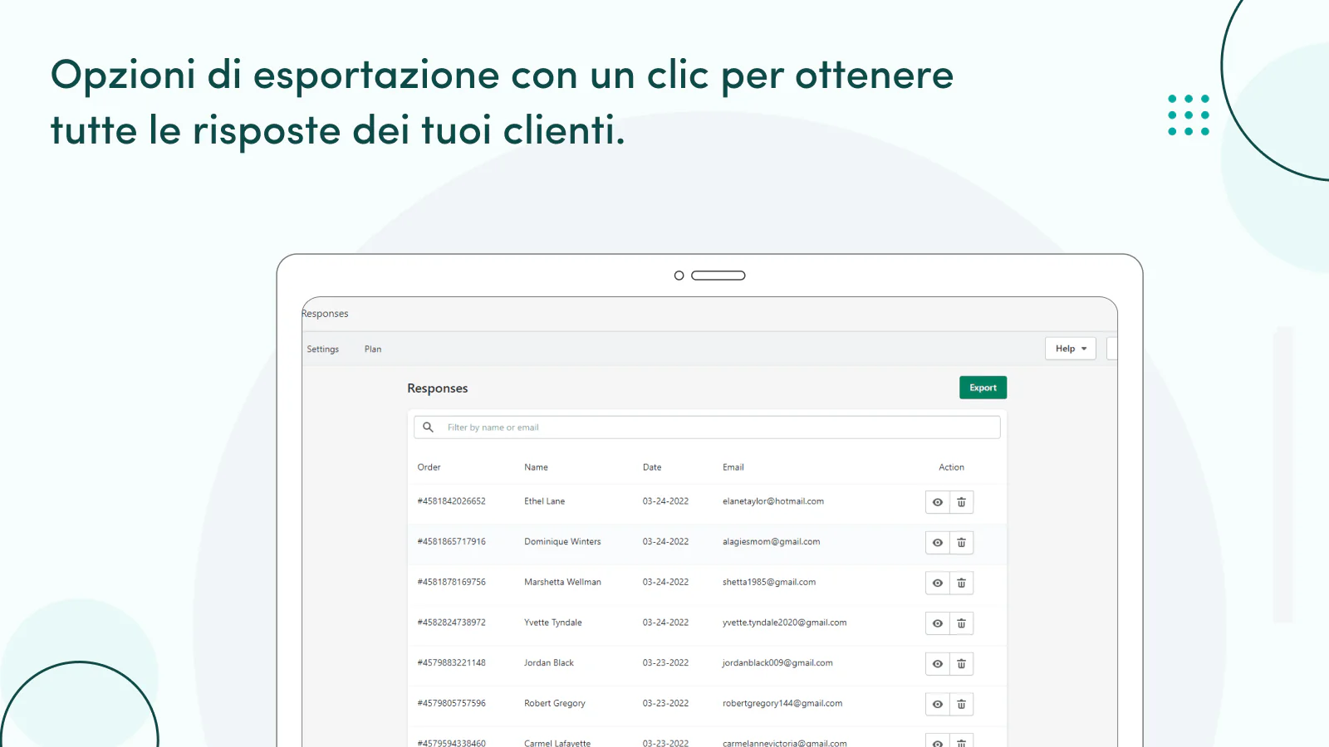Click the Name column header
Screen dimensions: 1329x747
coord(536,467)
